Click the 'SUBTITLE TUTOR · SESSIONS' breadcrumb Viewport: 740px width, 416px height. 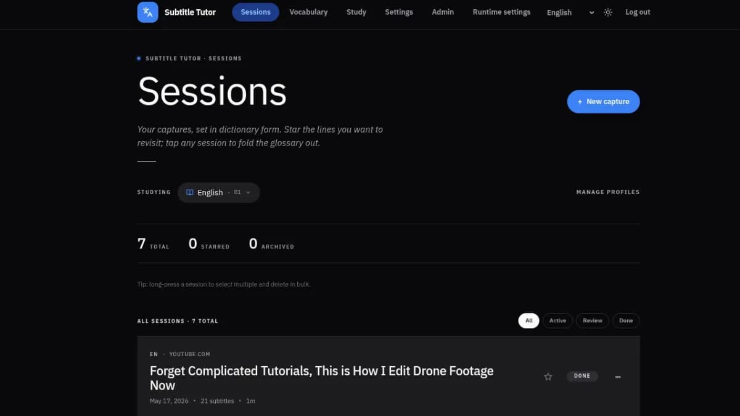[194, 59]
